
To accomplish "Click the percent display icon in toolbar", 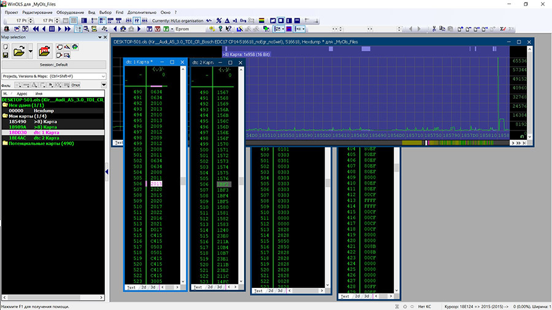I will click(x=218, y=20).
